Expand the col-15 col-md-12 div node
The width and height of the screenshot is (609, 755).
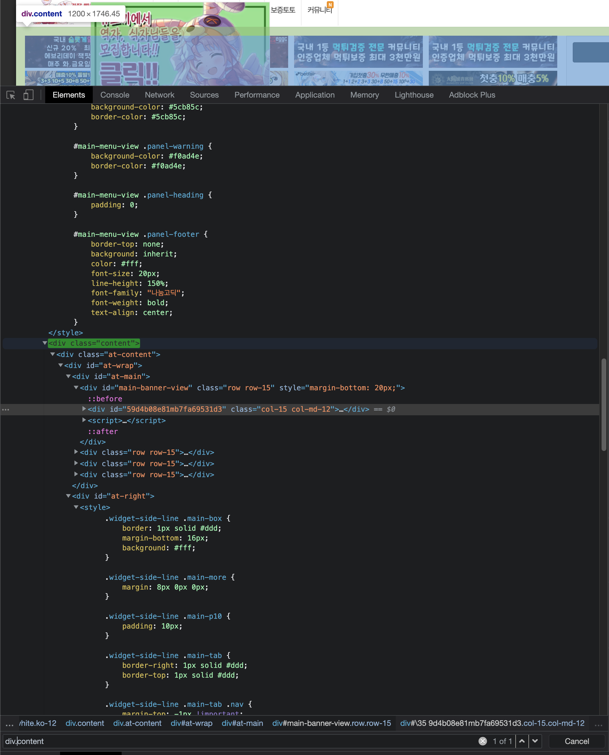(84, 408)
